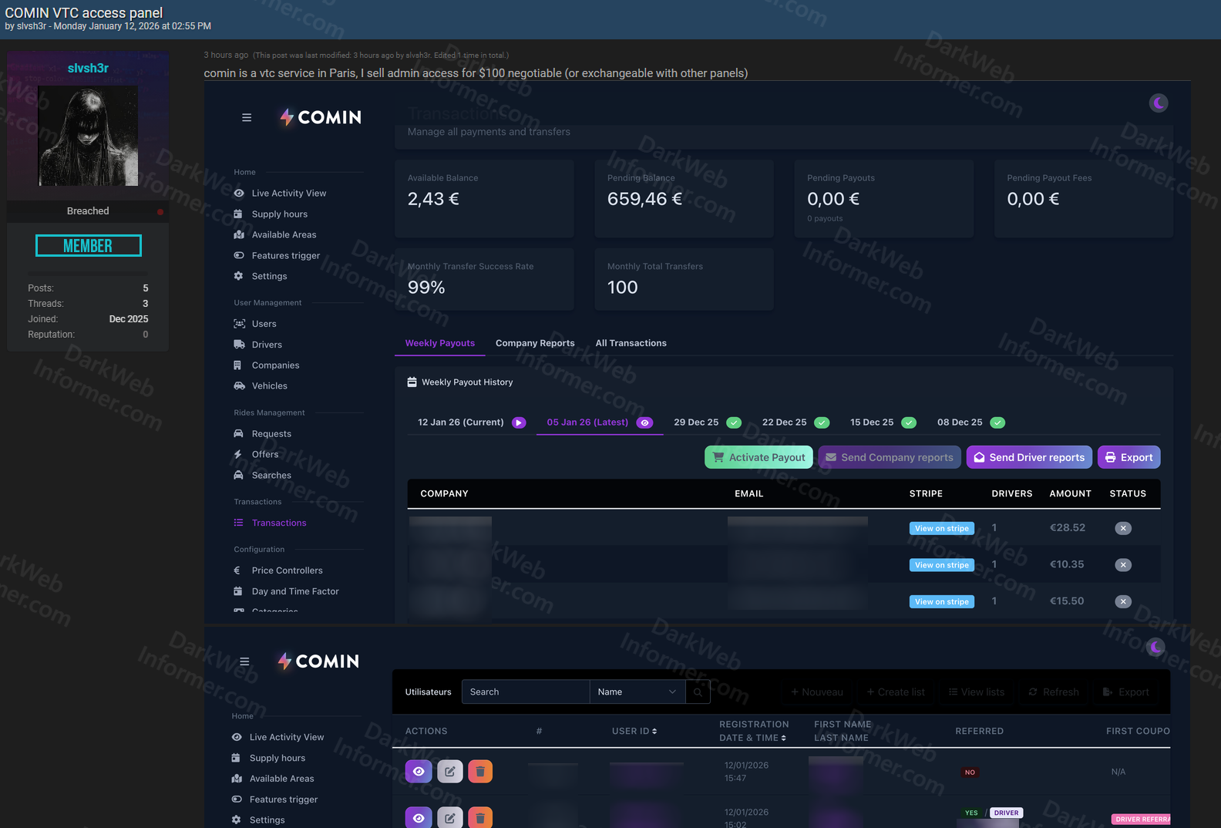This screenshot has height=828, width=1221.
Task: Switch to the All Transactions tab
Action: tap(631, 343)
